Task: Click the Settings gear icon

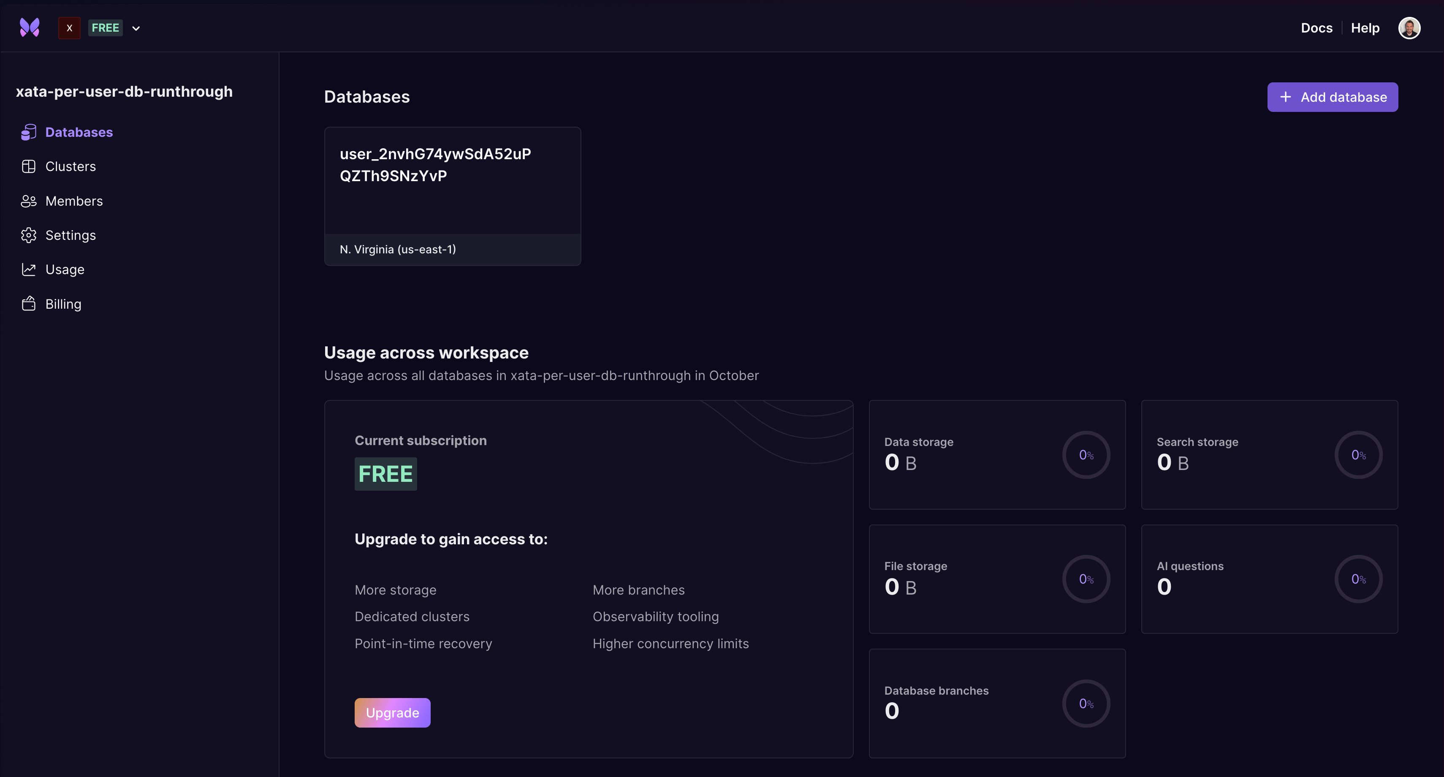Action: click(x=29, y=236)
